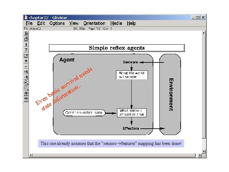This screenshot has width=229, height=172.
Task: Click the vertical scrollbar down arrow
Action: pos(204,151)
